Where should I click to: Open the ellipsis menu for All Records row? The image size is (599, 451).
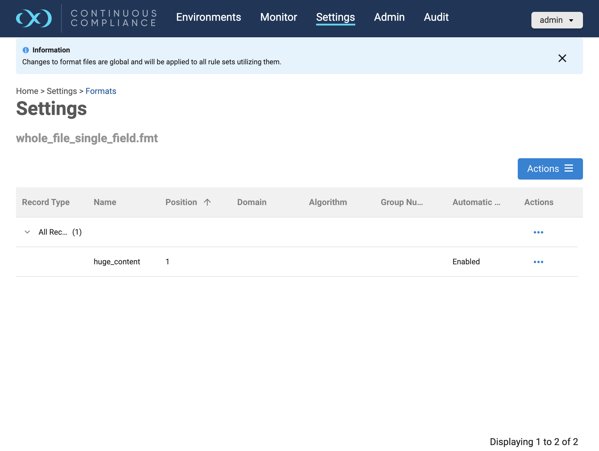coord(538,232)
